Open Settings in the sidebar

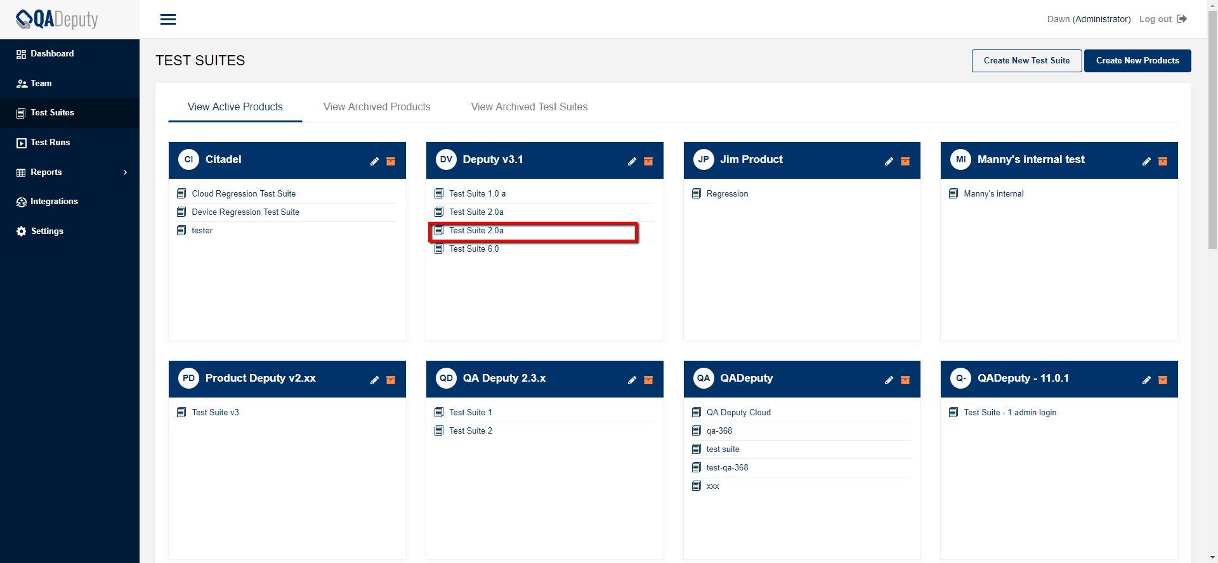click(70, 231)
